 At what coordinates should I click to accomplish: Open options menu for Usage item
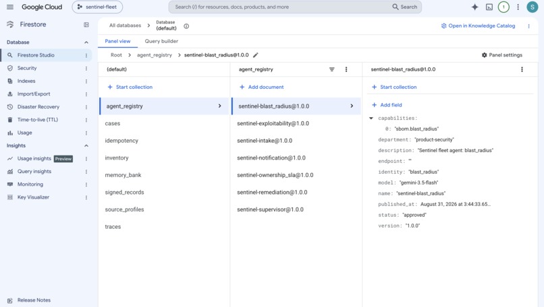click(x=86, y=133)
